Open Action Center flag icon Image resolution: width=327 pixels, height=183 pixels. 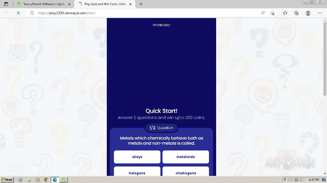[303, 180]
